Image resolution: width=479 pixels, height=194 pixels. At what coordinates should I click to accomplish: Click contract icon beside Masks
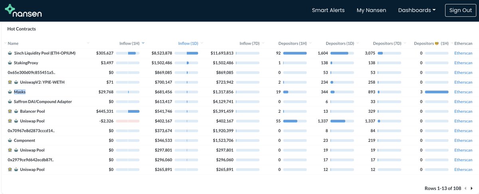[10, 92]
